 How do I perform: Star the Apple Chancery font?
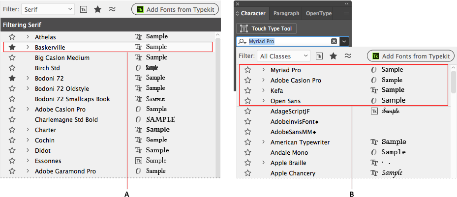pos(248,173)
